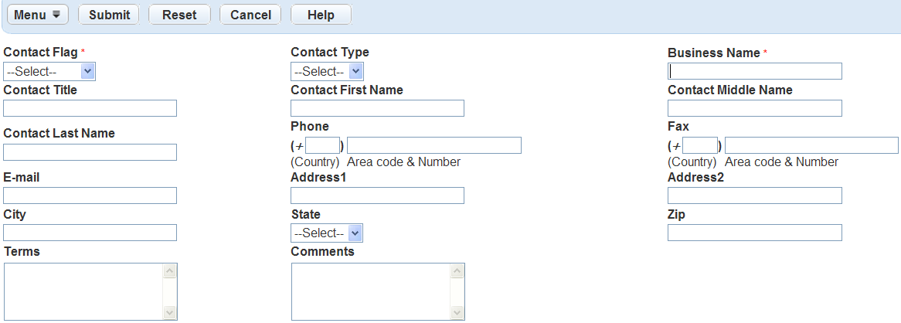Expand the State select dropdown

[x=327, y=233]
